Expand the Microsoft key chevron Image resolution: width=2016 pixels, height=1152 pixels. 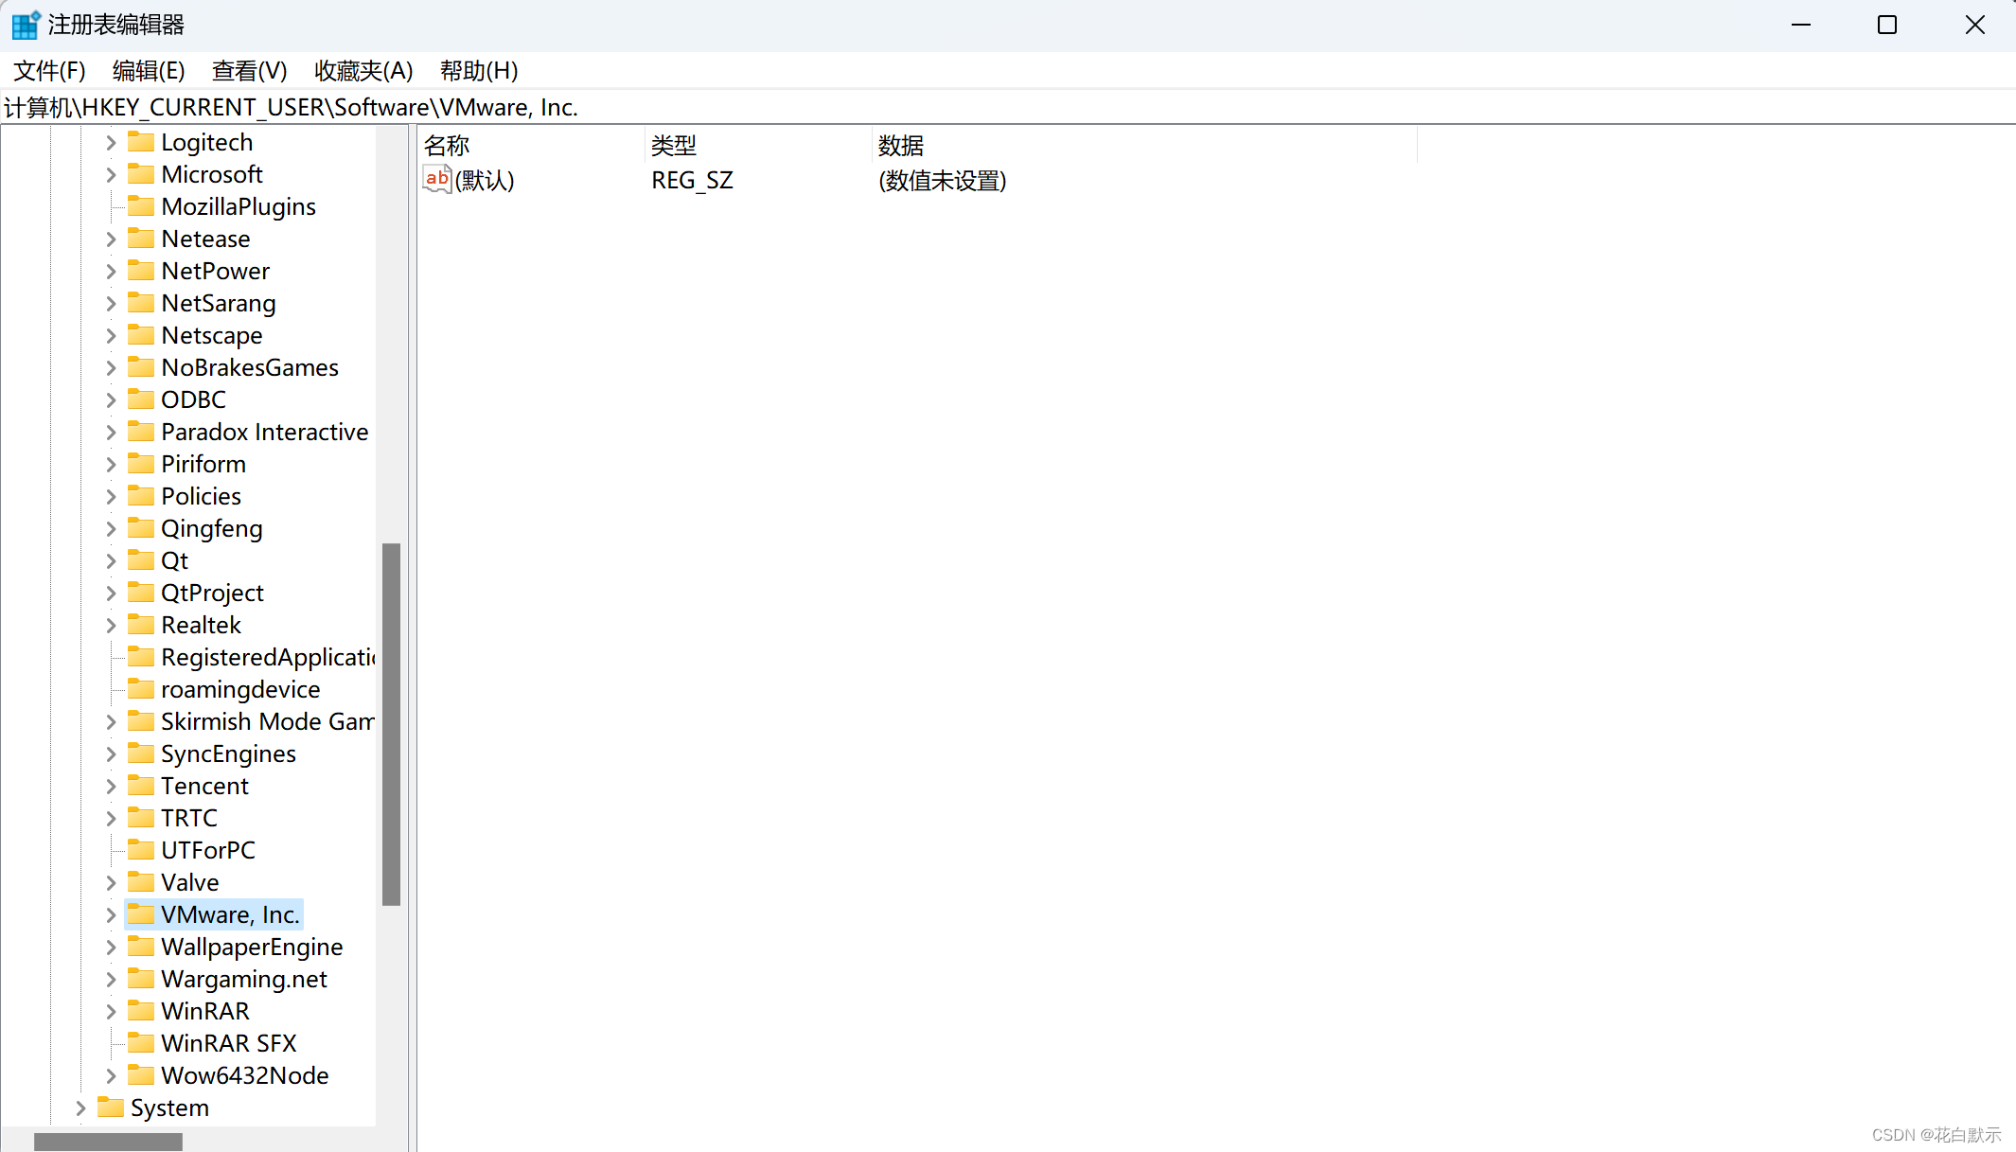click(x=111, y=174)
